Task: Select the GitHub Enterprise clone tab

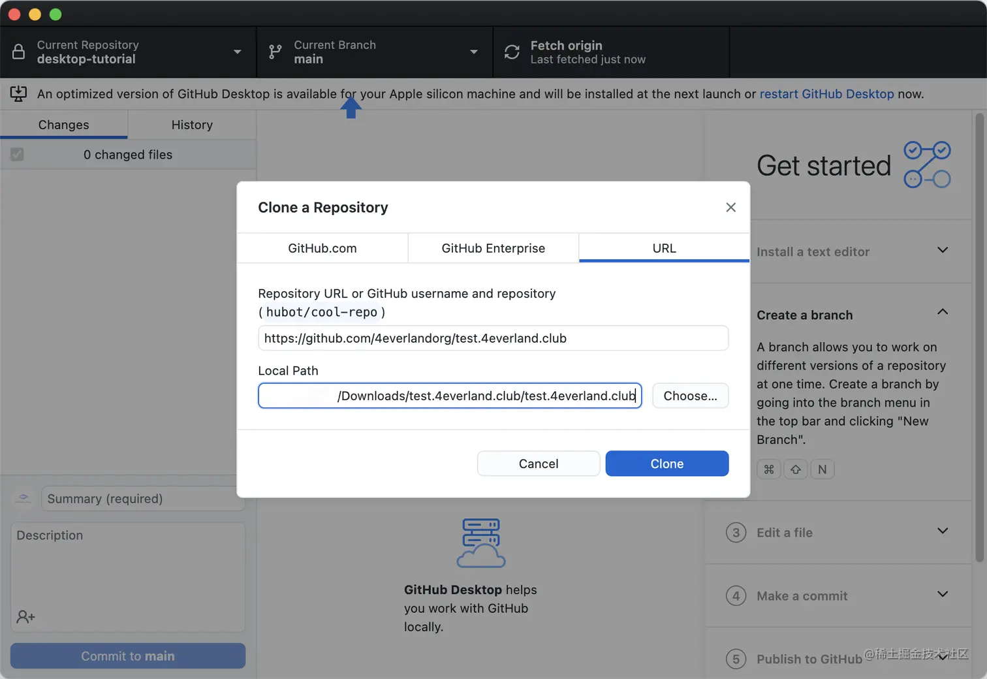Action: [x=493, y=248]
